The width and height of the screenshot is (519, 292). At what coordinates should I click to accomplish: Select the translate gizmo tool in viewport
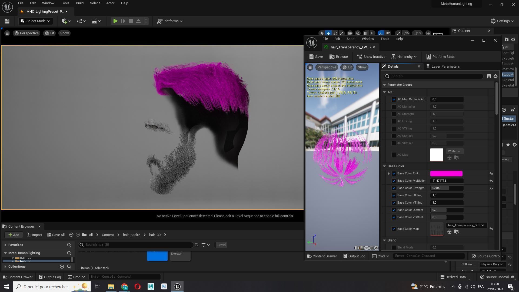click(x=328, y=33)
